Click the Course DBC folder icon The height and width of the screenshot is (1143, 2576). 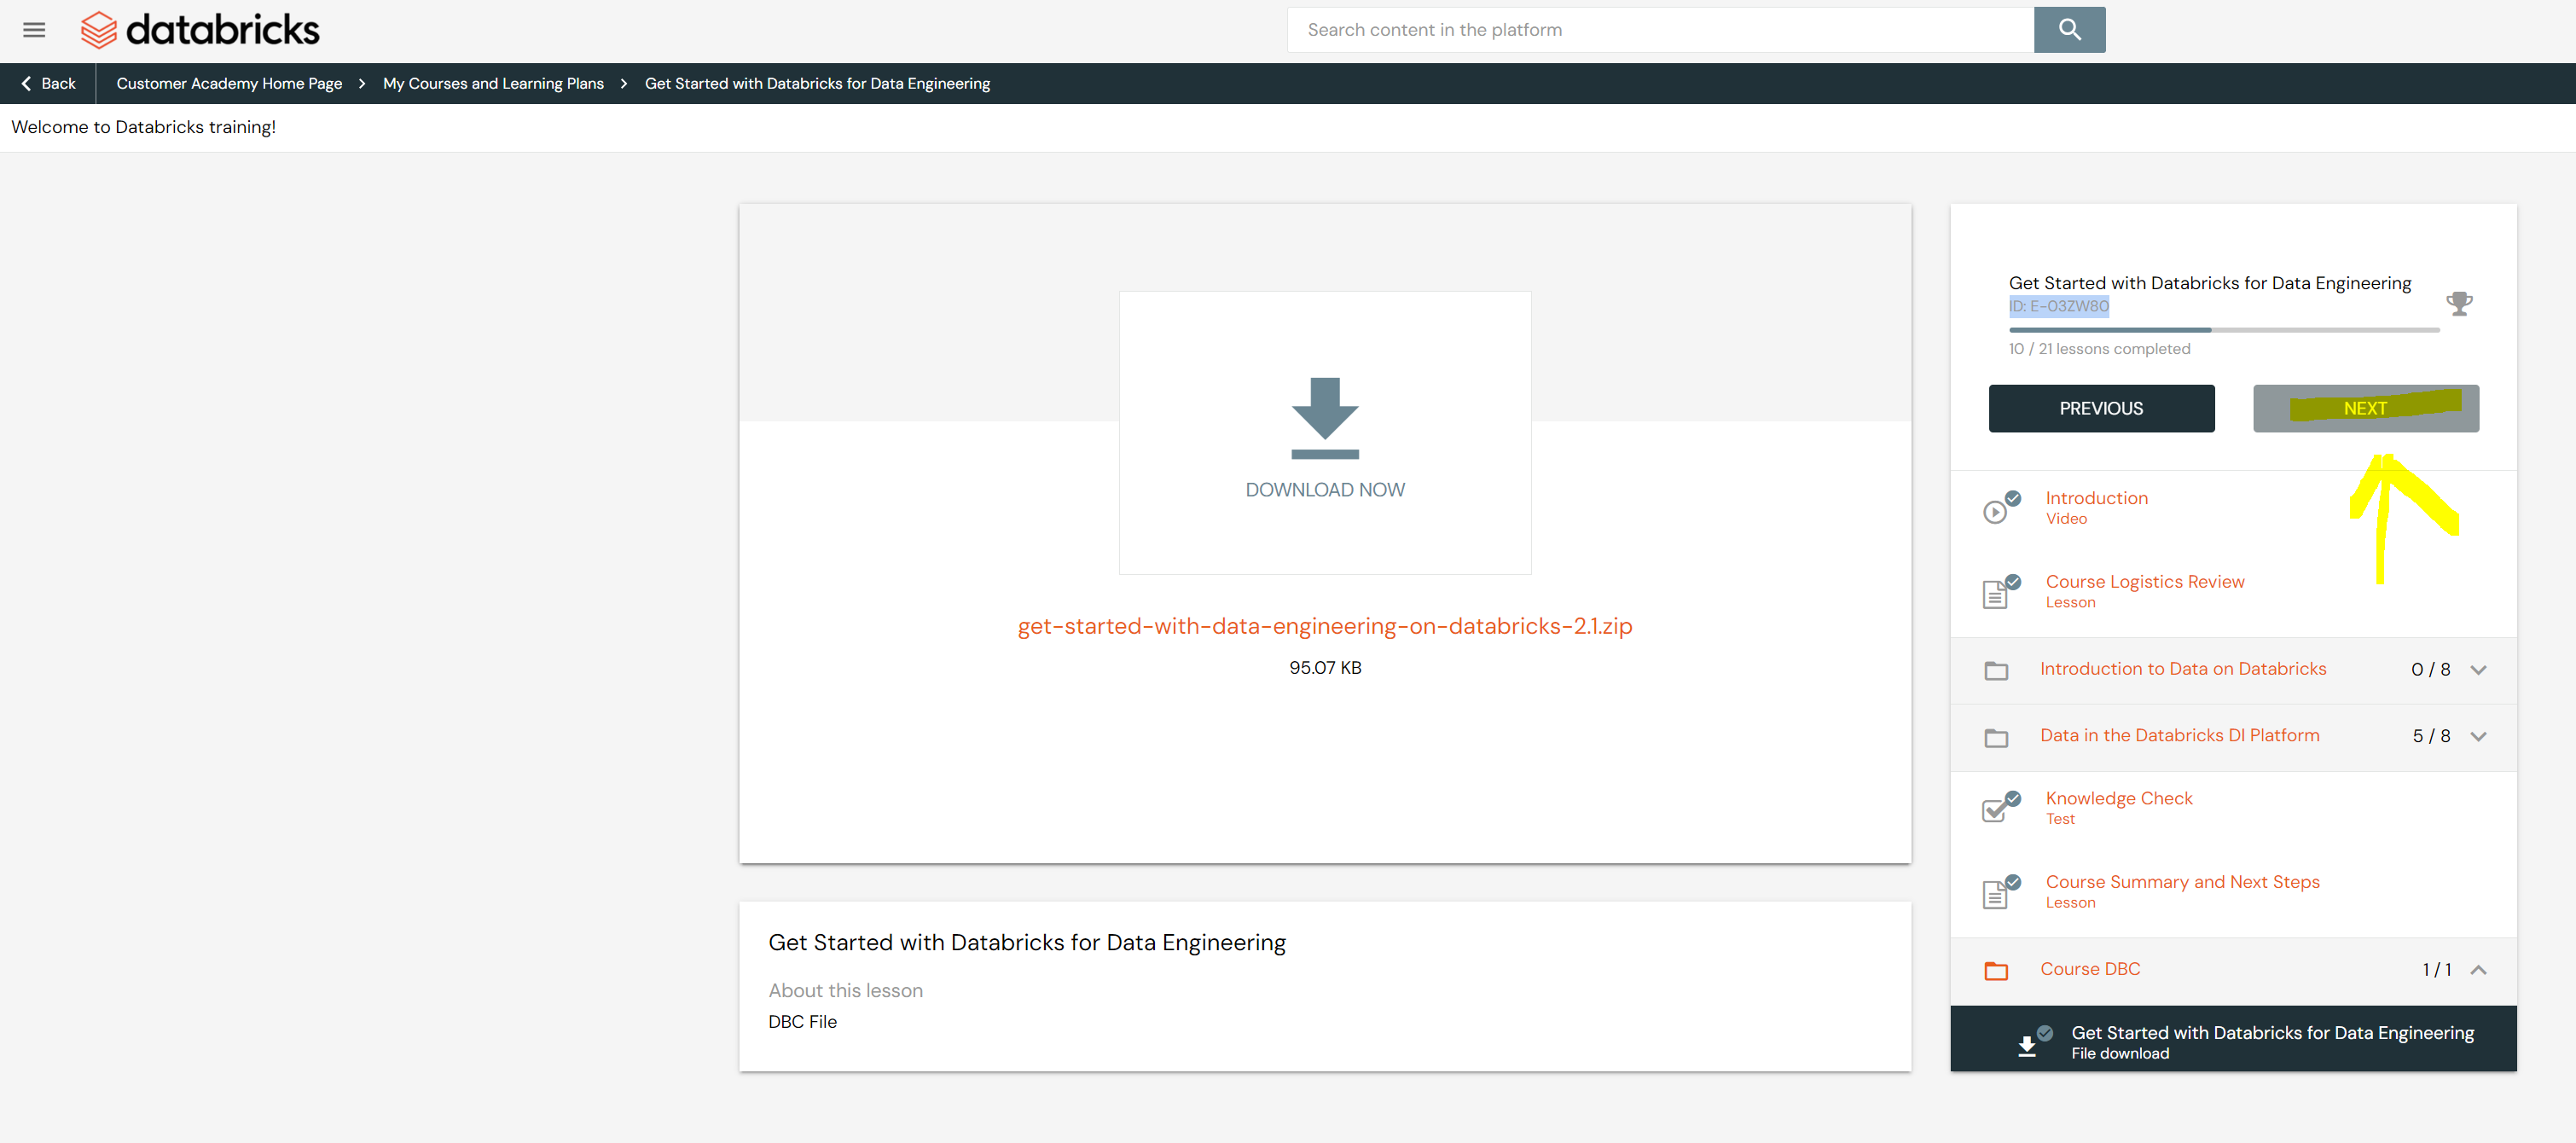click(1996, 971)
